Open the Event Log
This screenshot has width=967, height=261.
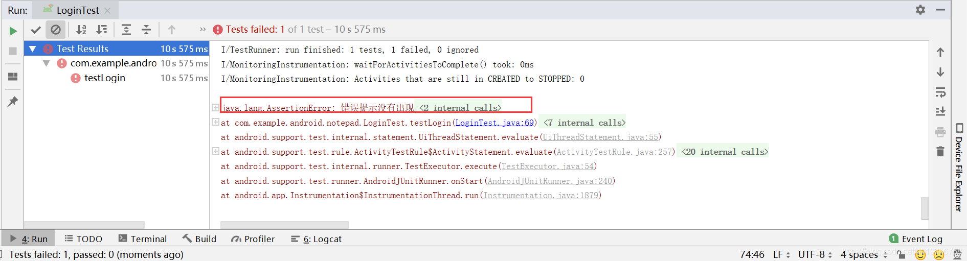point(916,239)
